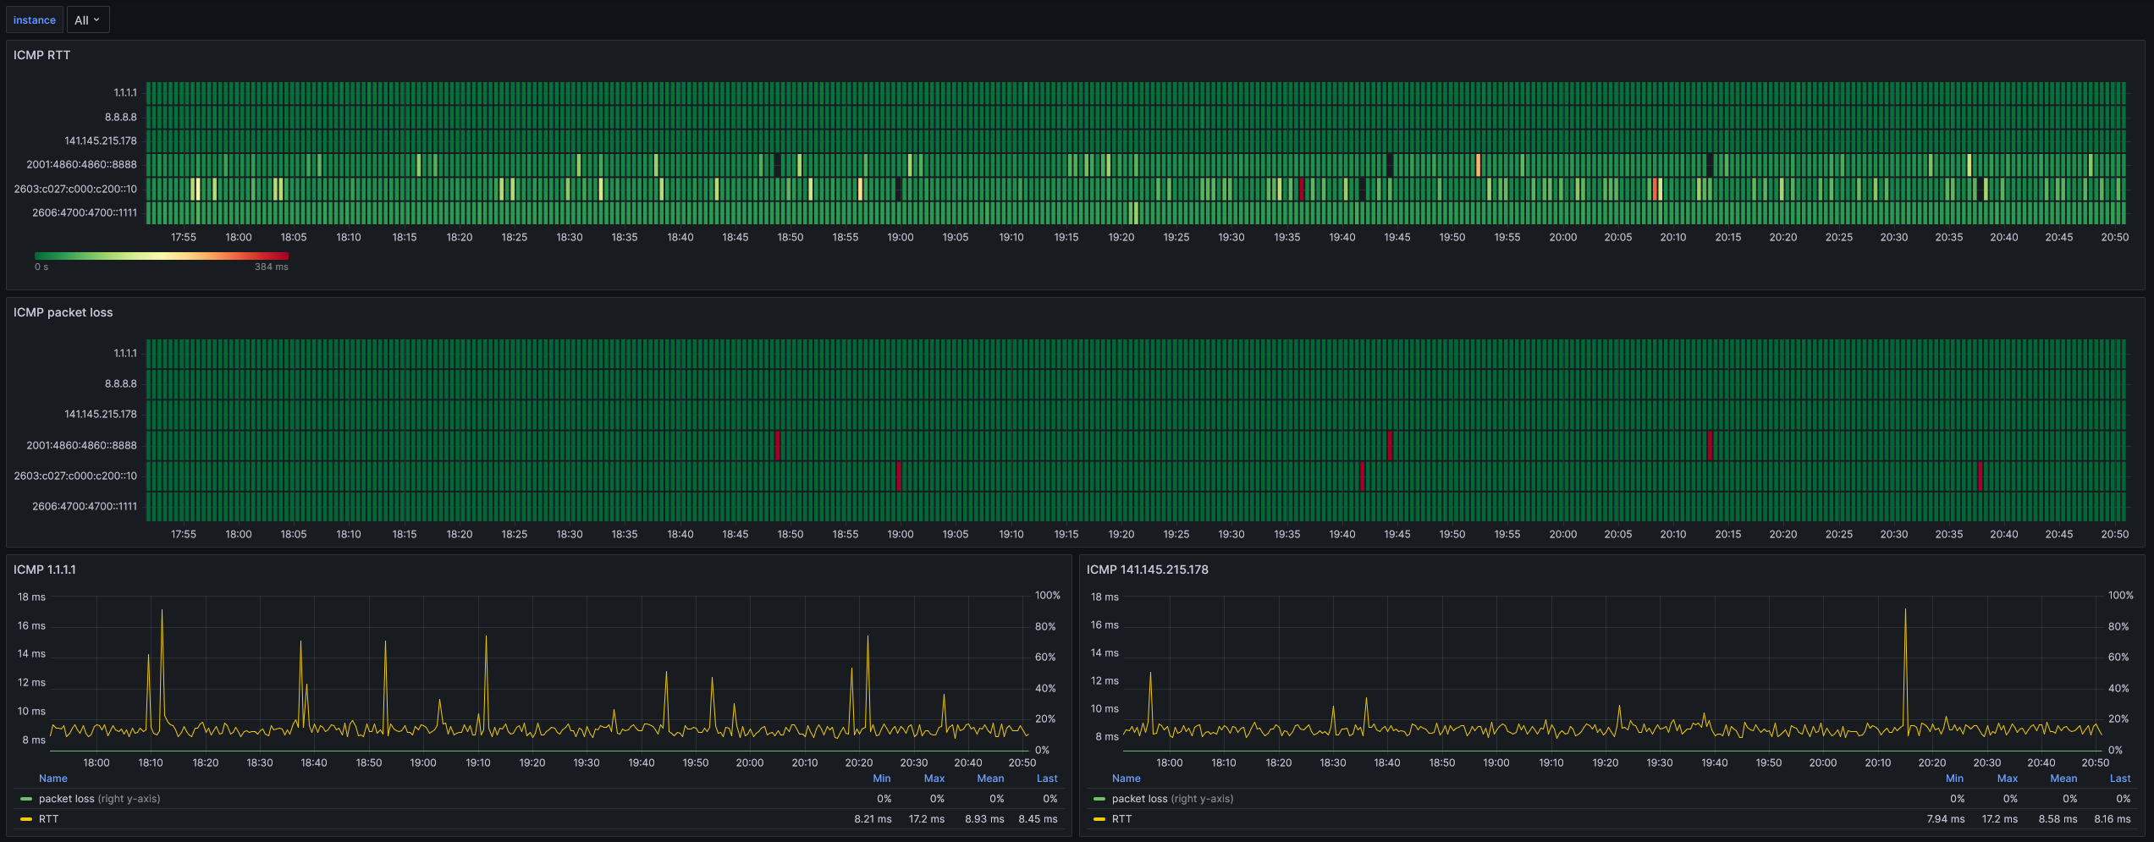Click RTT mean value 8.58 ms

click(2058, 819)
